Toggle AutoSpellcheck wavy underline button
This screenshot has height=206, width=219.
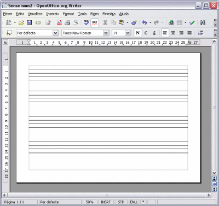tap(95, 22)
